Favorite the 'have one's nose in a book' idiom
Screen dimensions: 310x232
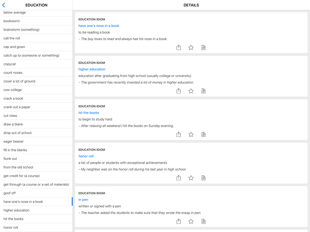(x=191, y=47)
